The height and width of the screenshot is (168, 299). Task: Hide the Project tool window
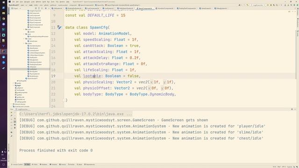click(x=49, y=8)
